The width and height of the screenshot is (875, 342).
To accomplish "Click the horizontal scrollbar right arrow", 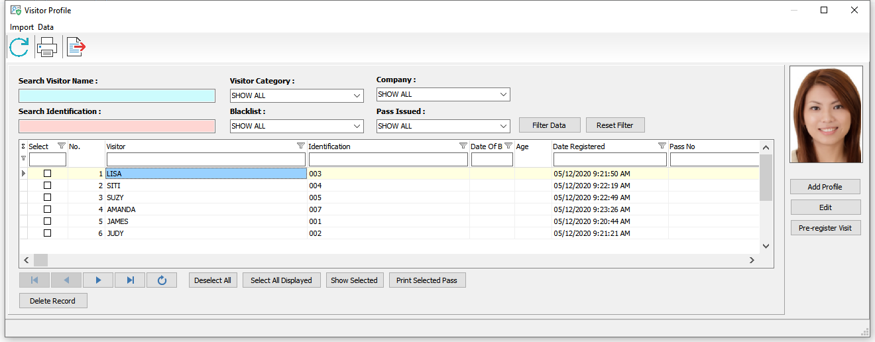I will coord(752,260).
